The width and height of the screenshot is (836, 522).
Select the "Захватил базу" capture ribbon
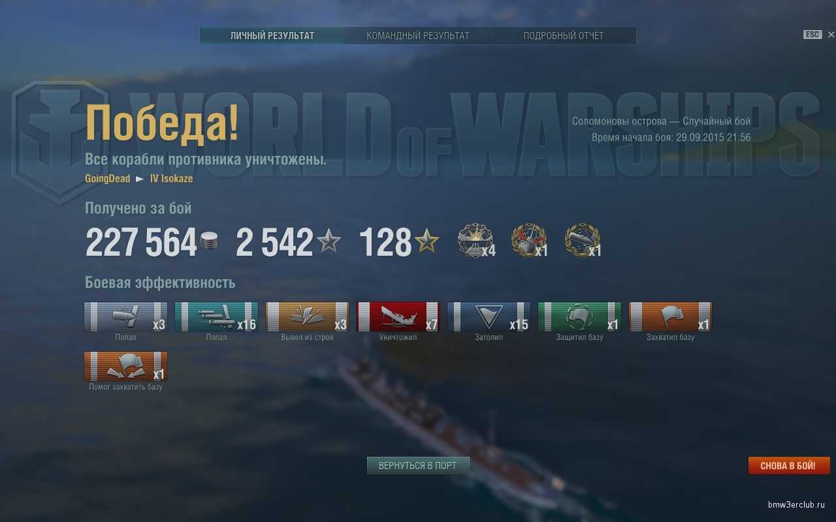tap(670, 316)
